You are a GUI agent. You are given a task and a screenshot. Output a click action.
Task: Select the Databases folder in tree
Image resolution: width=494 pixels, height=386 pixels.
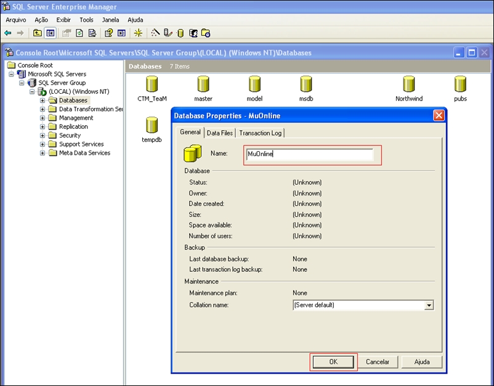tap(69, 101)
